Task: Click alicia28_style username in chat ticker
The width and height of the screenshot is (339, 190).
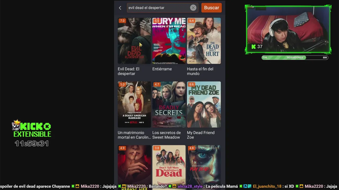Action: pos(190,186)
